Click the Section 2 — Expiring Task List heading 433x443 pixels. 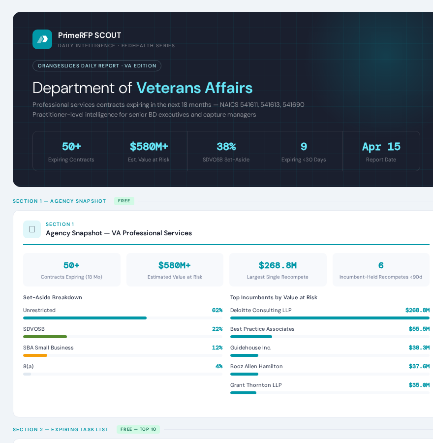tap(61, 429)
